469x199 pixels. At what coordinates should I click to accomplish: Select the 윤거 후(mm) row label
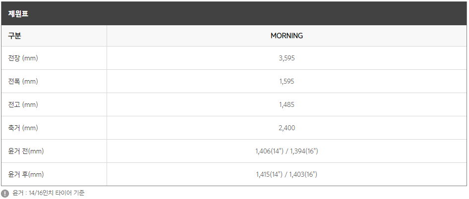26,175
